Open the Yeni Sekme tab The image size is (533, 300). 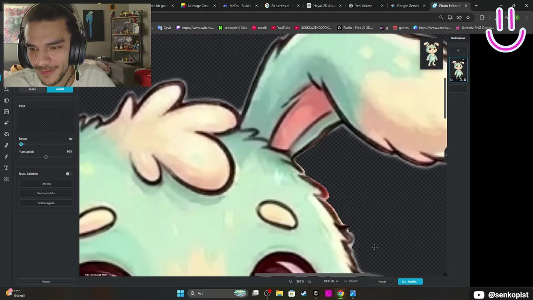(366, 6)
